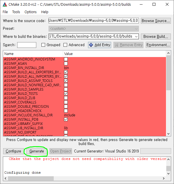Click the Generate button

(37, 151)
